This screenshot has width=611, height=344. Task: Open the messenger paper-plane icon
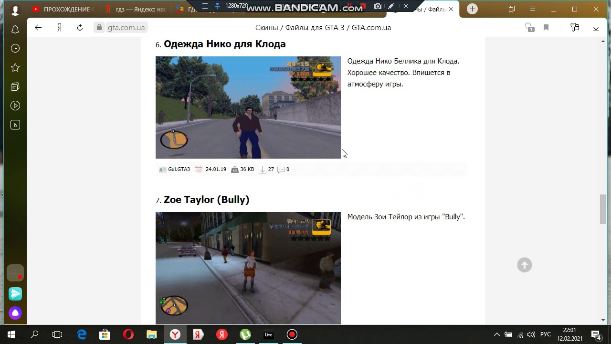[x=15, y=293]
